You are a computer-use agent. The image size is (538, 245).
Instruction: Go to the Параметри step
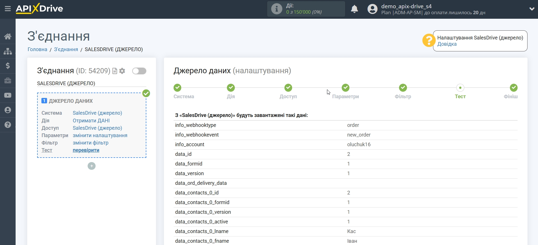[345, 88]
